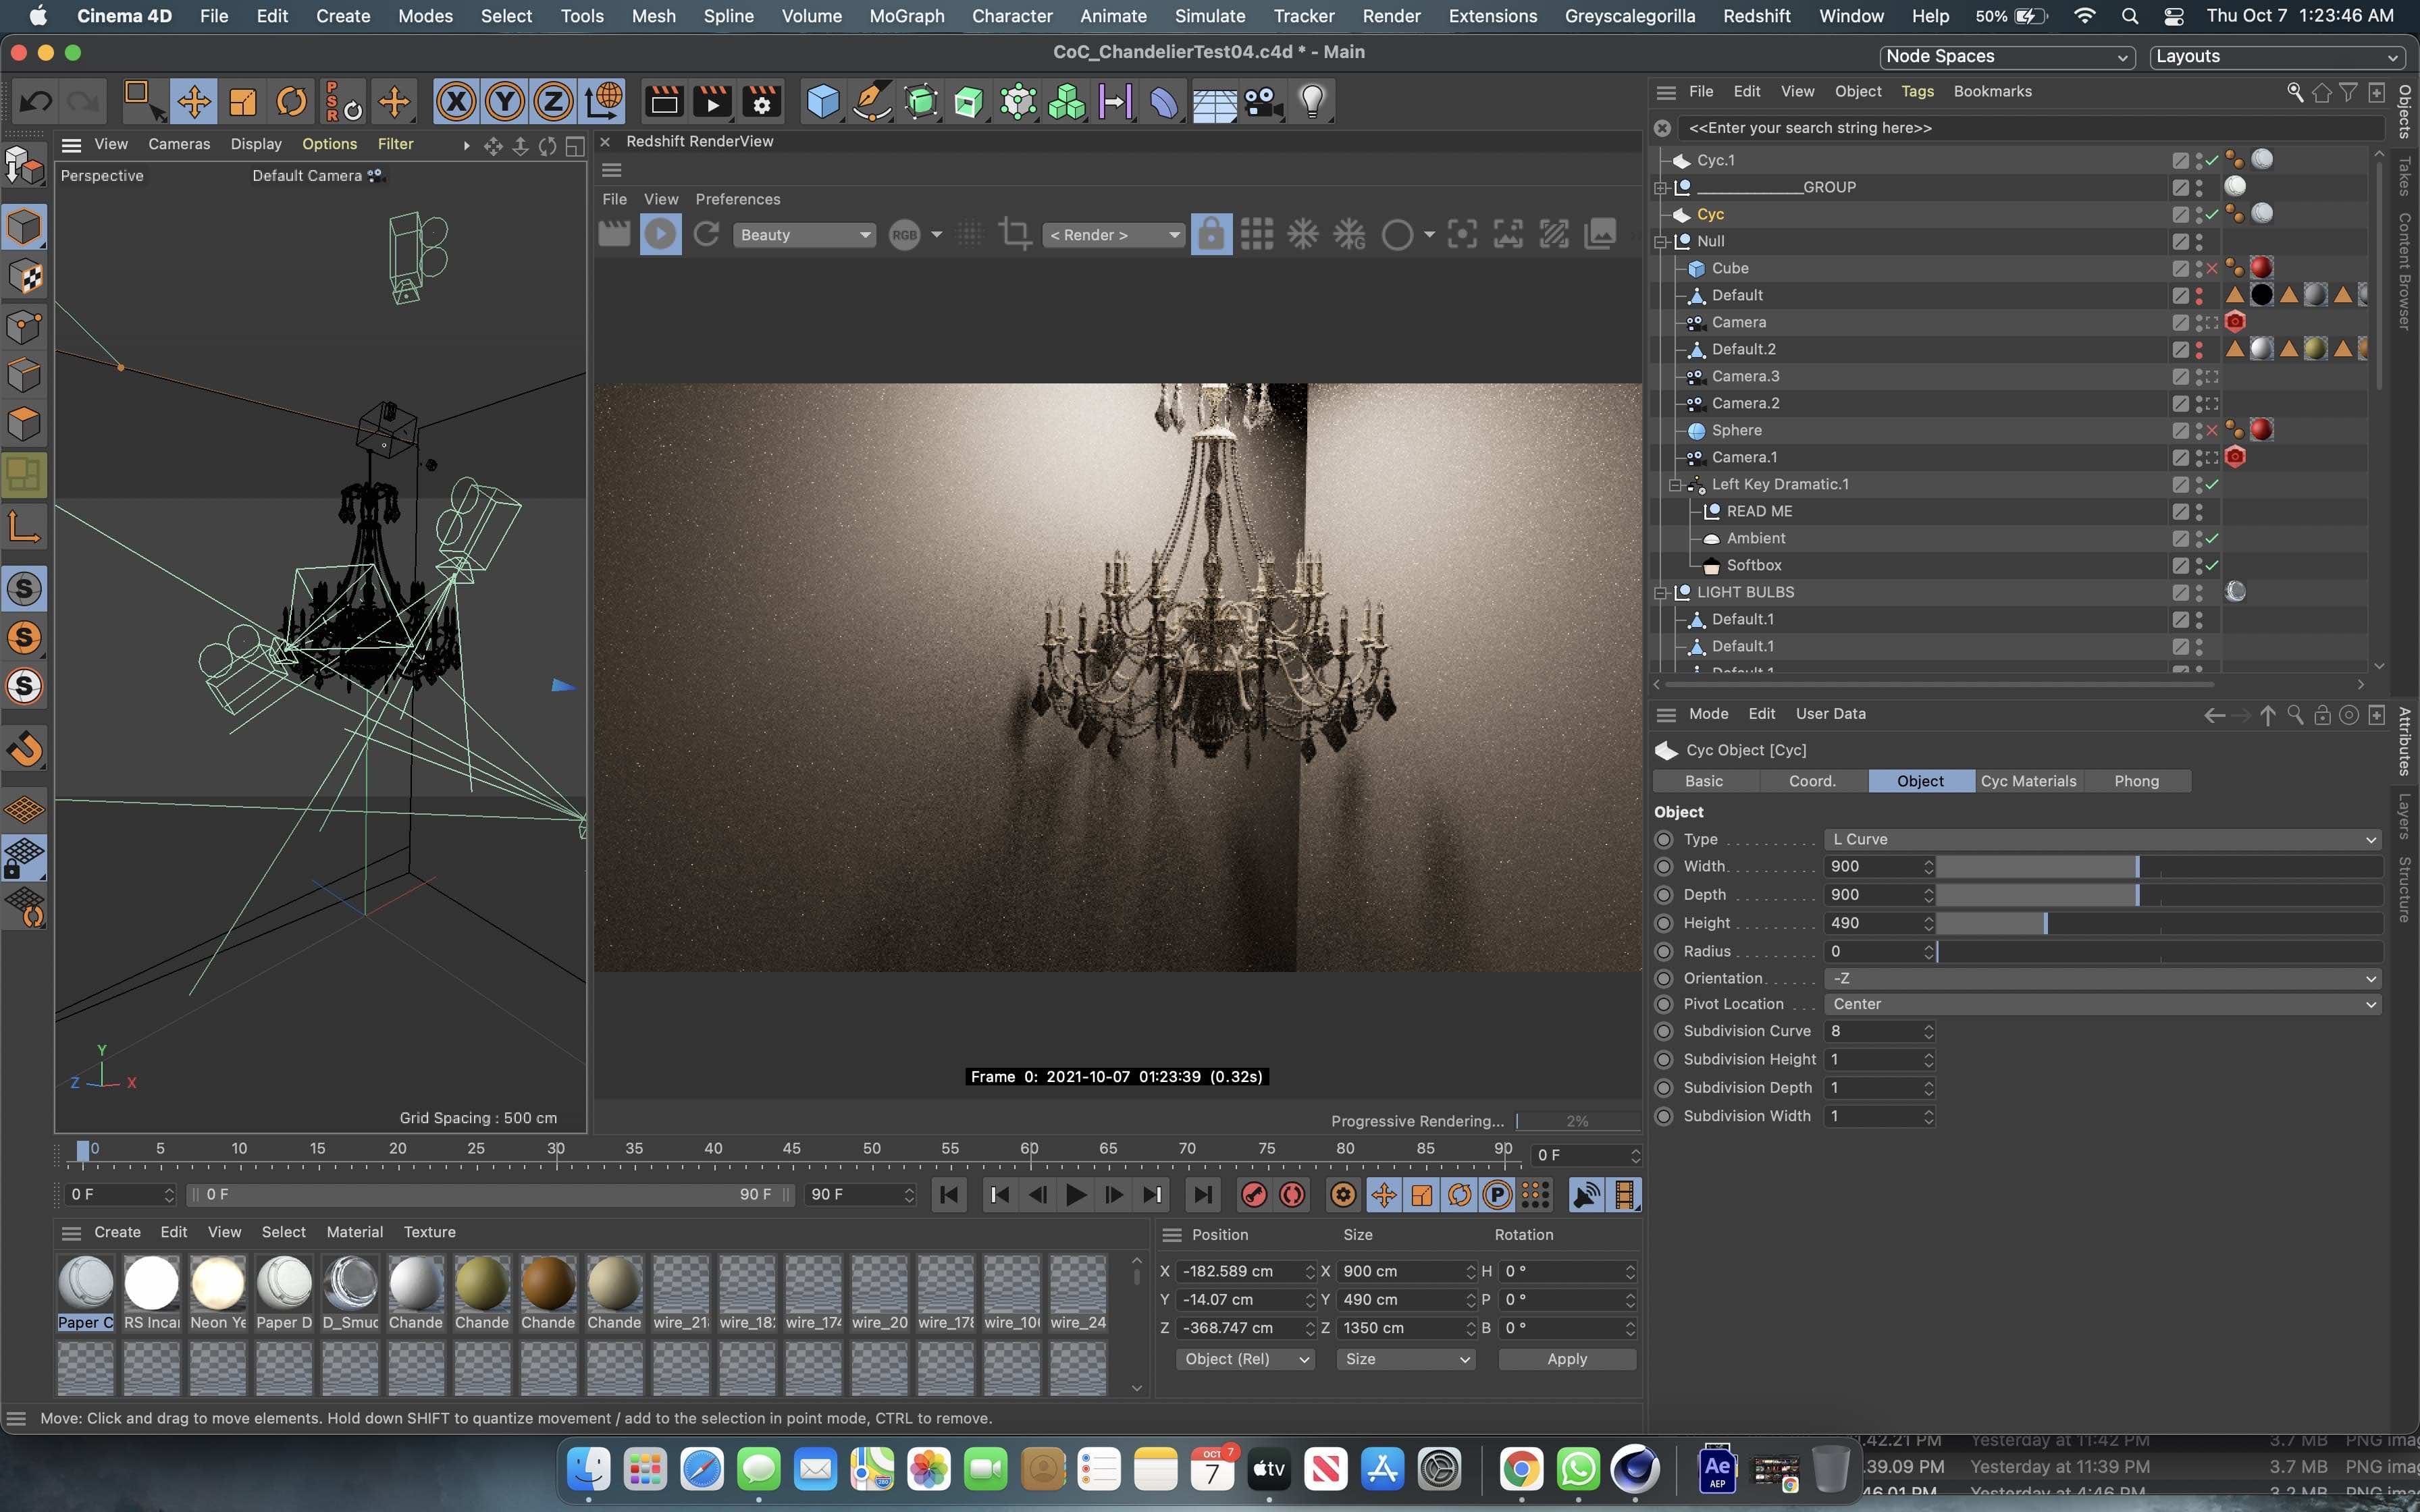Open the Beauty AOV dropdown
The height and width of the screenshot is (1512, 2420).
click(x=804, y=235)
